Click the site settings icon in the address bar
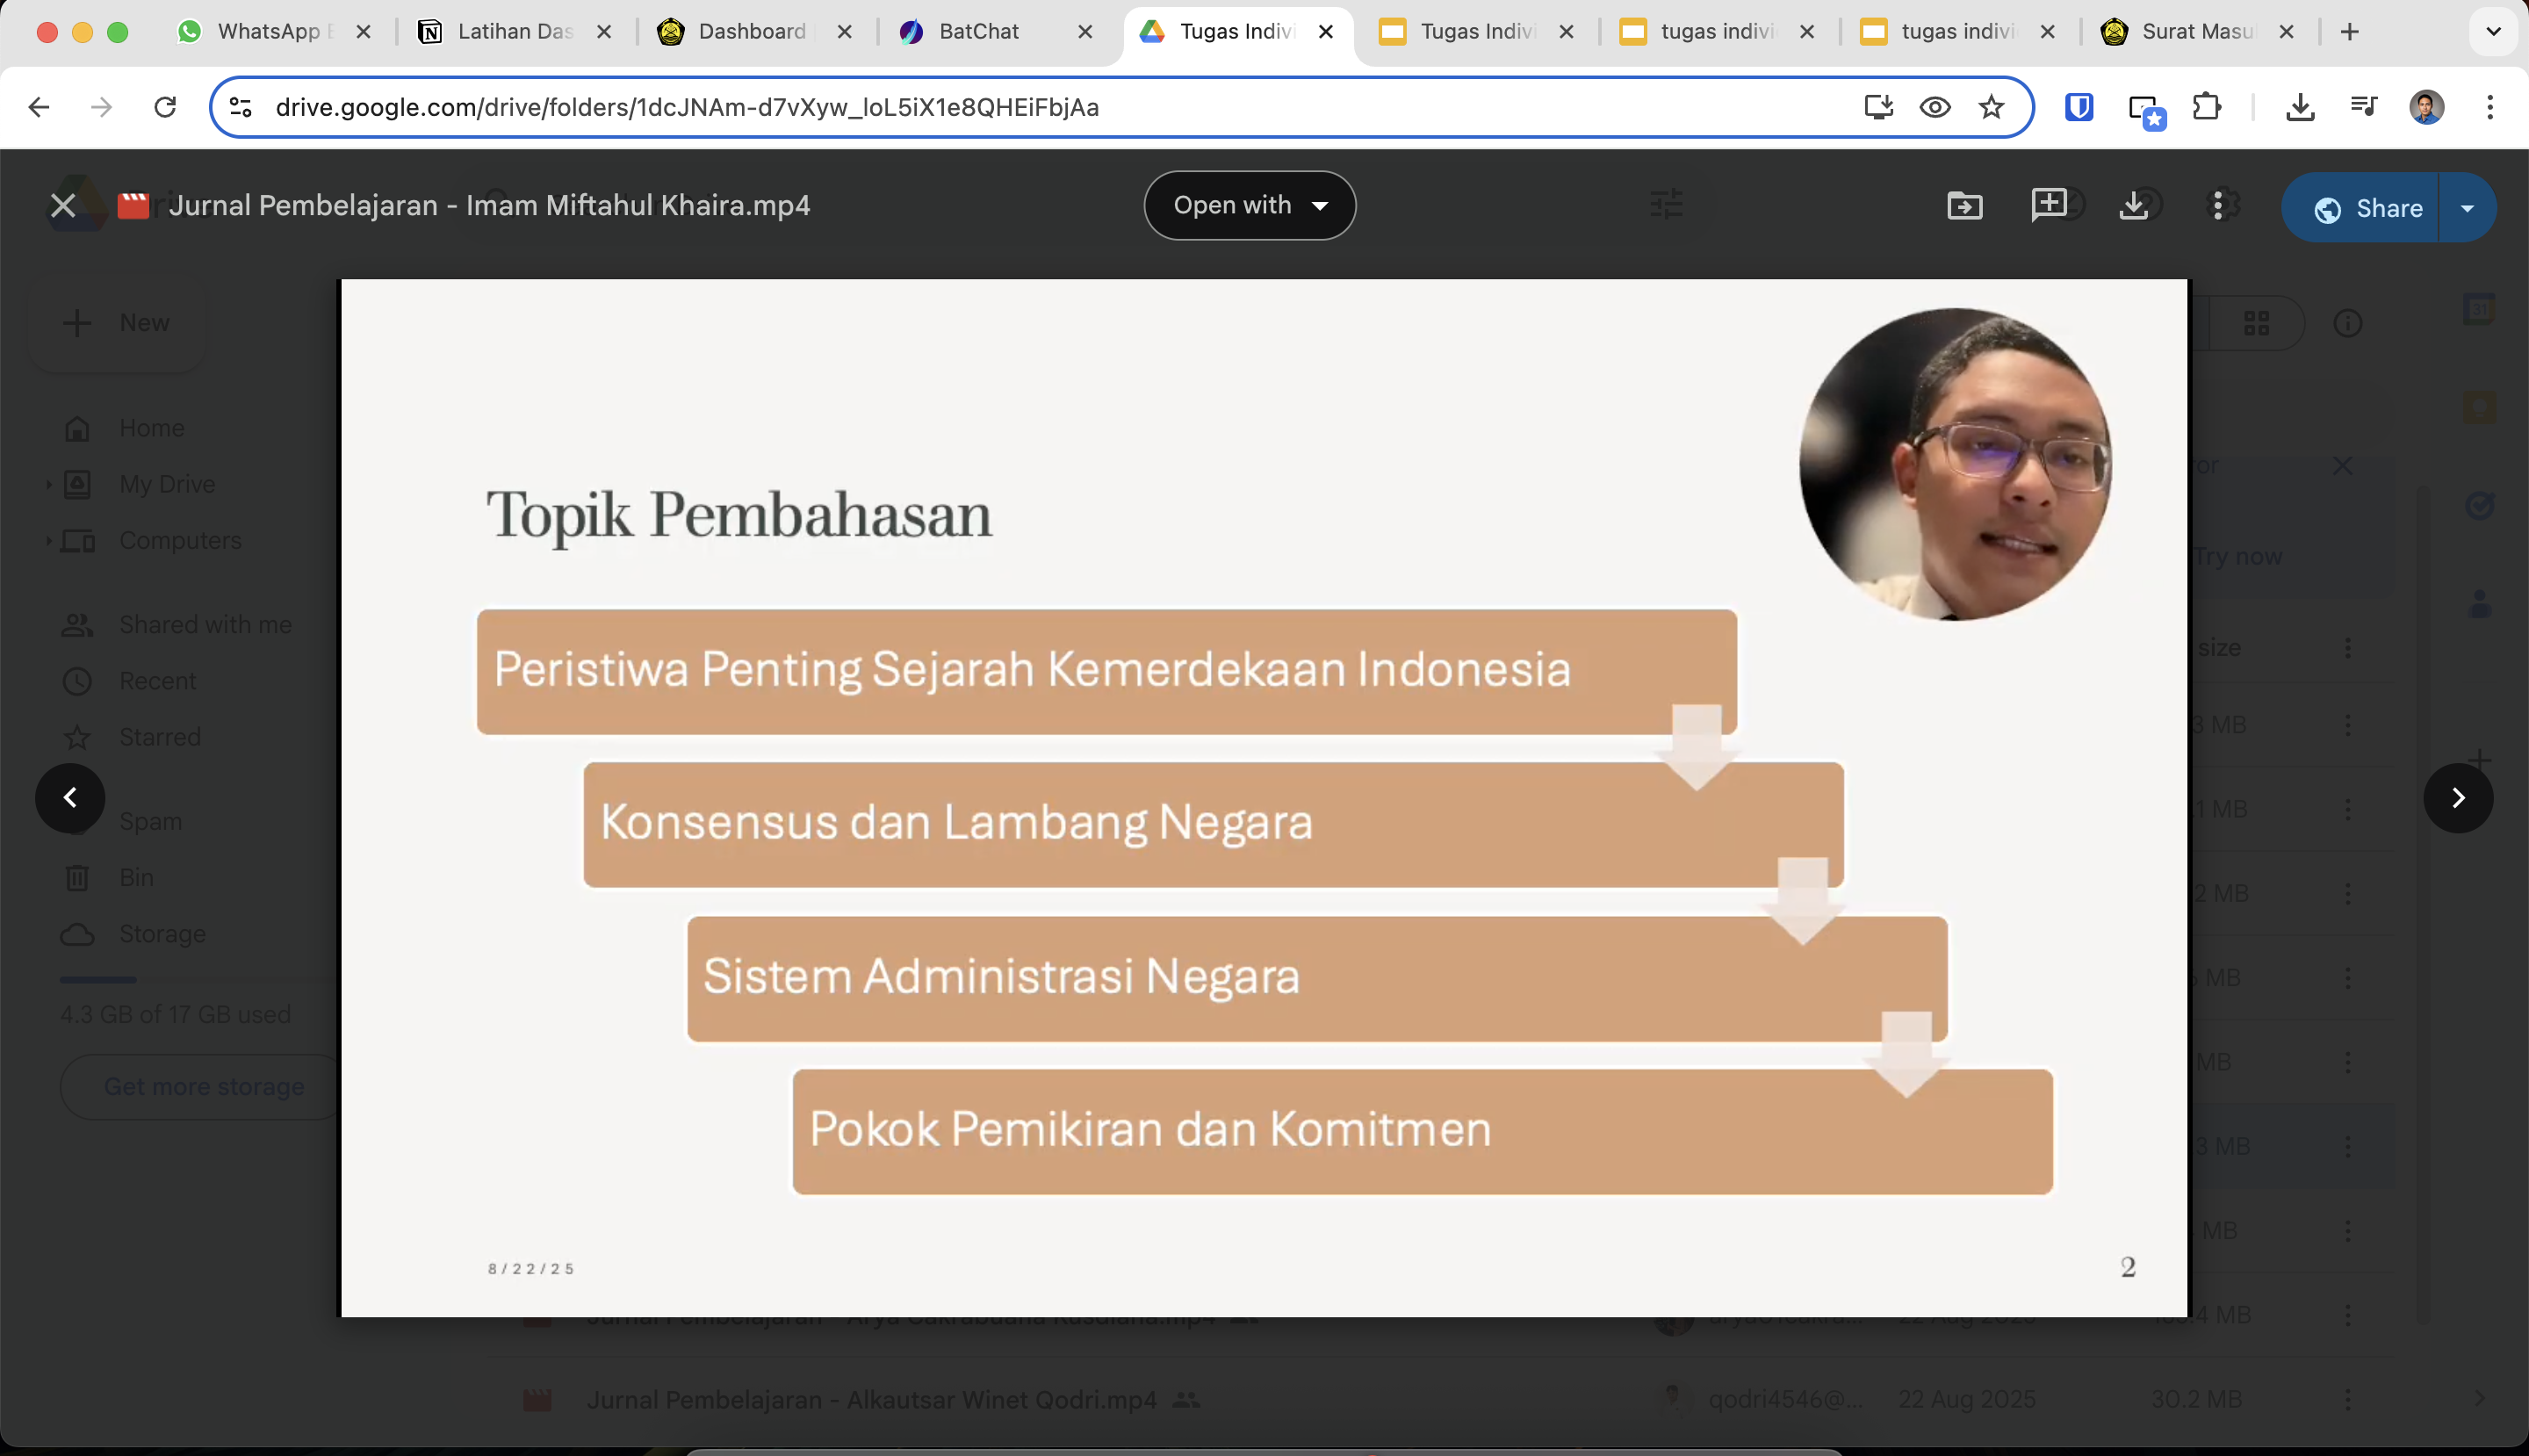The height and width of the screenshot is (1456, 2529). click(x=241, y=107)
